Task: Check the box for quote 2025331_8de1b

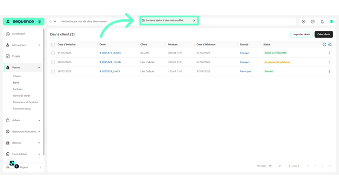Action: [x=53, y=53]
